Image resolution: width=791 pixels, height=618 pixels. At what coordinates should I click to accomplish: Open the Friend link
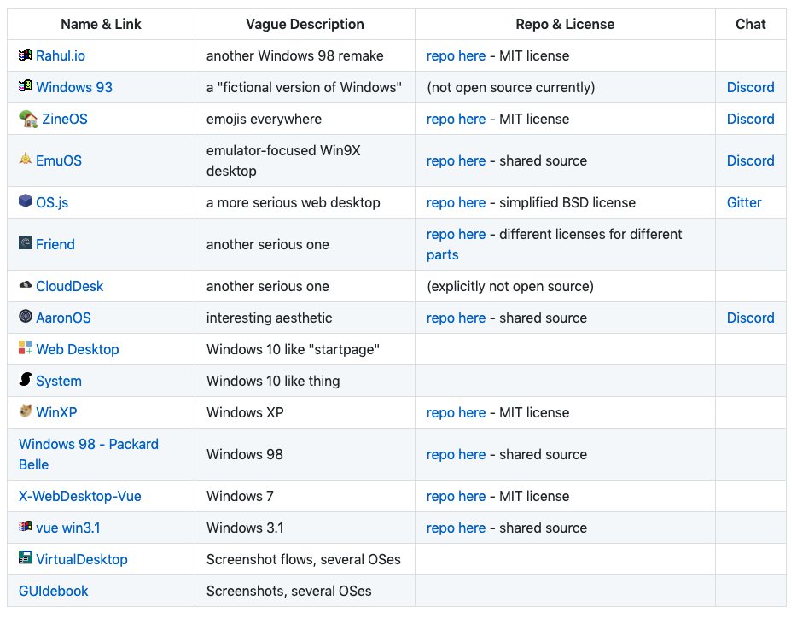pyautogui.click(x=55, y=245)
